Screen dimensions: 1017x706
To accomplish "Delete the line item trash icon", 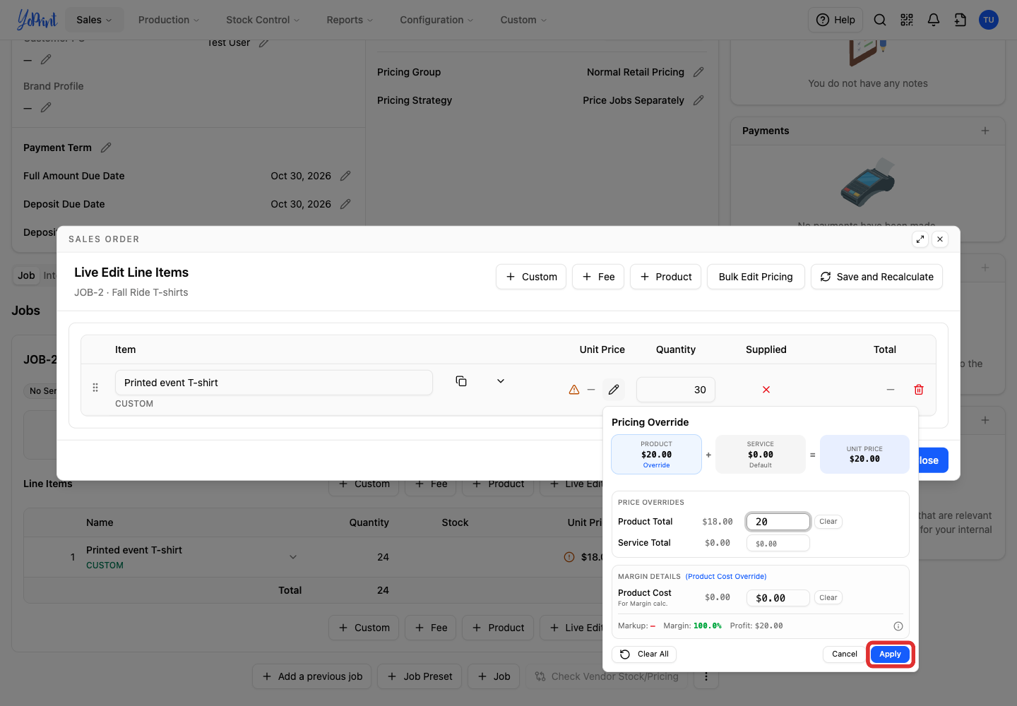I will (x=919, y=390).
